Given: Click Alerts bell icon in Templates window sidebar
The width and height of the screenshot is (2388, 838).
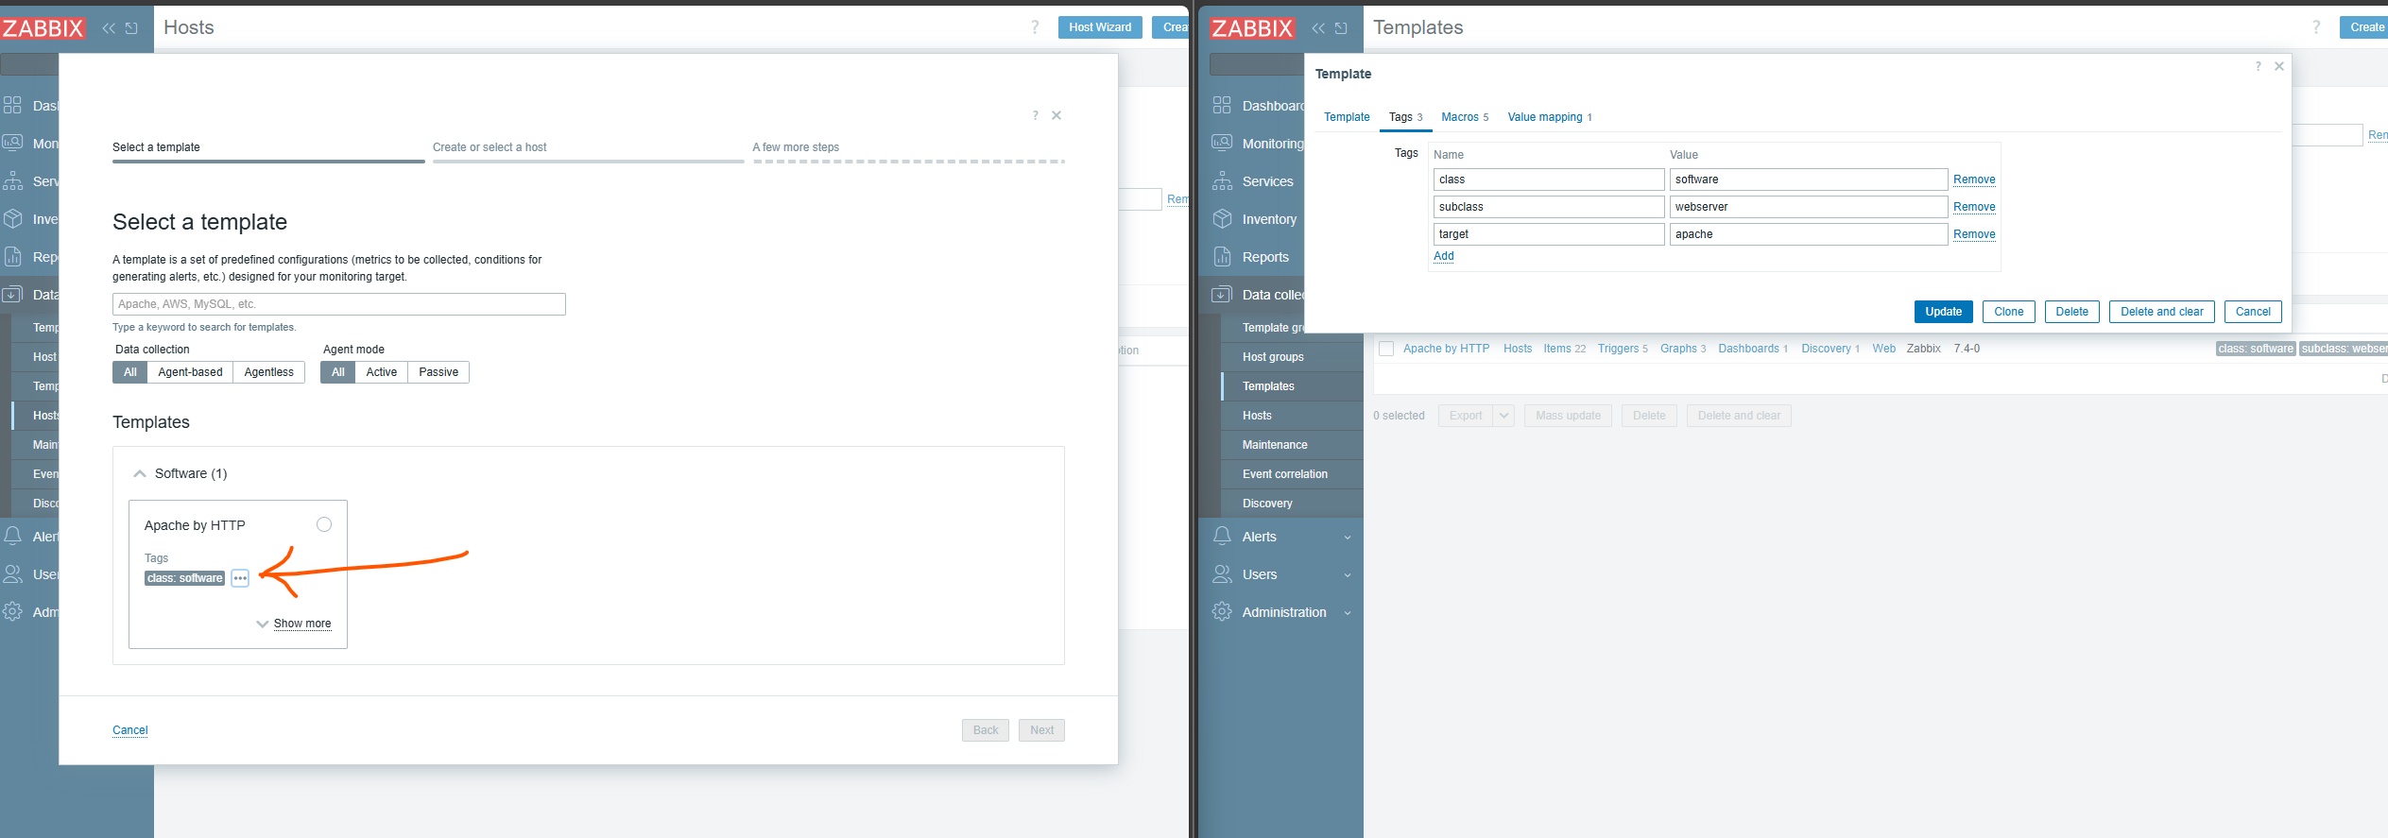Looking at the screenshot, I should coord(1222,536).
